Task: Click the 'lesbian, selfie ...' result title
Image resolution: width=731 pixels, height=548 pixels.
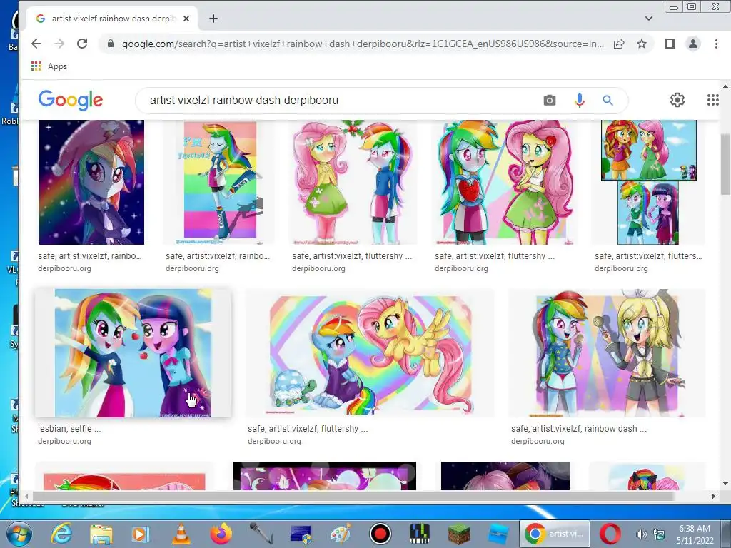Action: [x=69, y=429]
